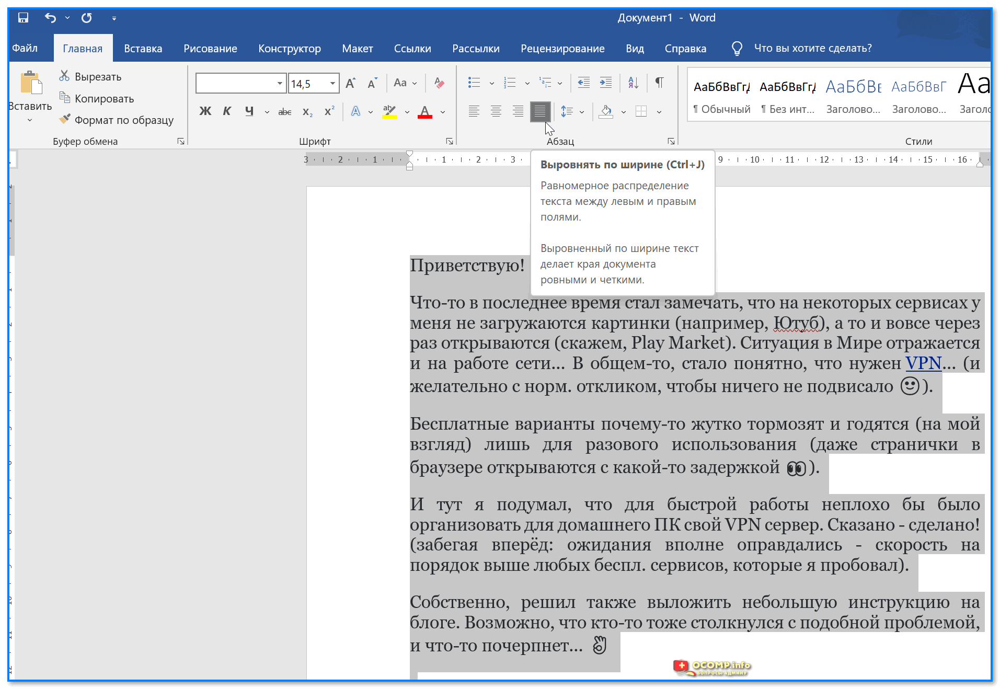This screenshot has width=1000, height=689.
Task: Justify text (Выровнять по ширине)
Action: [540, 111]
